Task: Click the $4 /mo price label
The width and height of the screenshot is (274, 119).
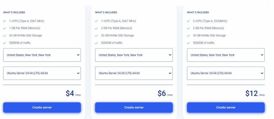Action: [x=73, y=94]
